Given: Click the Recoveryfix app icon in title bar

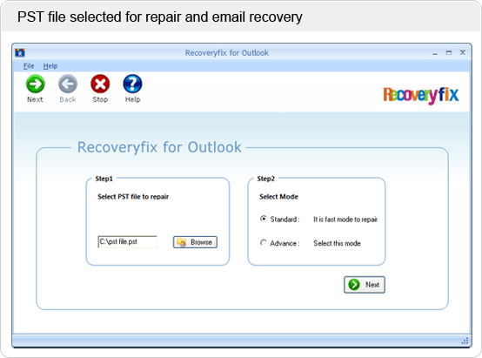Looking at the screenshot, I should click(x=20, y=52).
